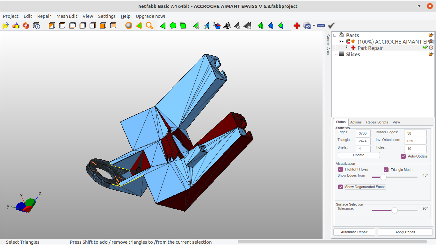436x245 pixels.
Task: Disable the Auto-Update checkbox
Action: pyautogui.click(x=403, y=156)
